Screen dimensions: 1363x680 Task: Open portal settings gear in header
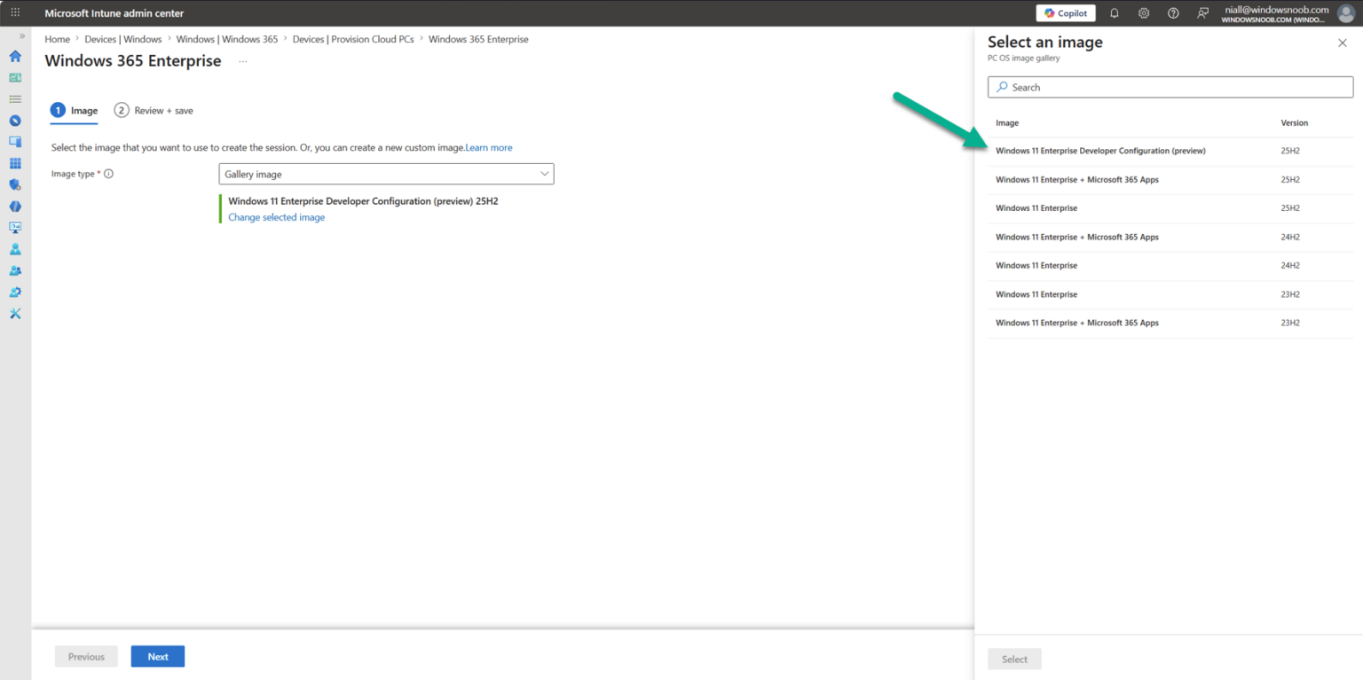pos(1144,13)
